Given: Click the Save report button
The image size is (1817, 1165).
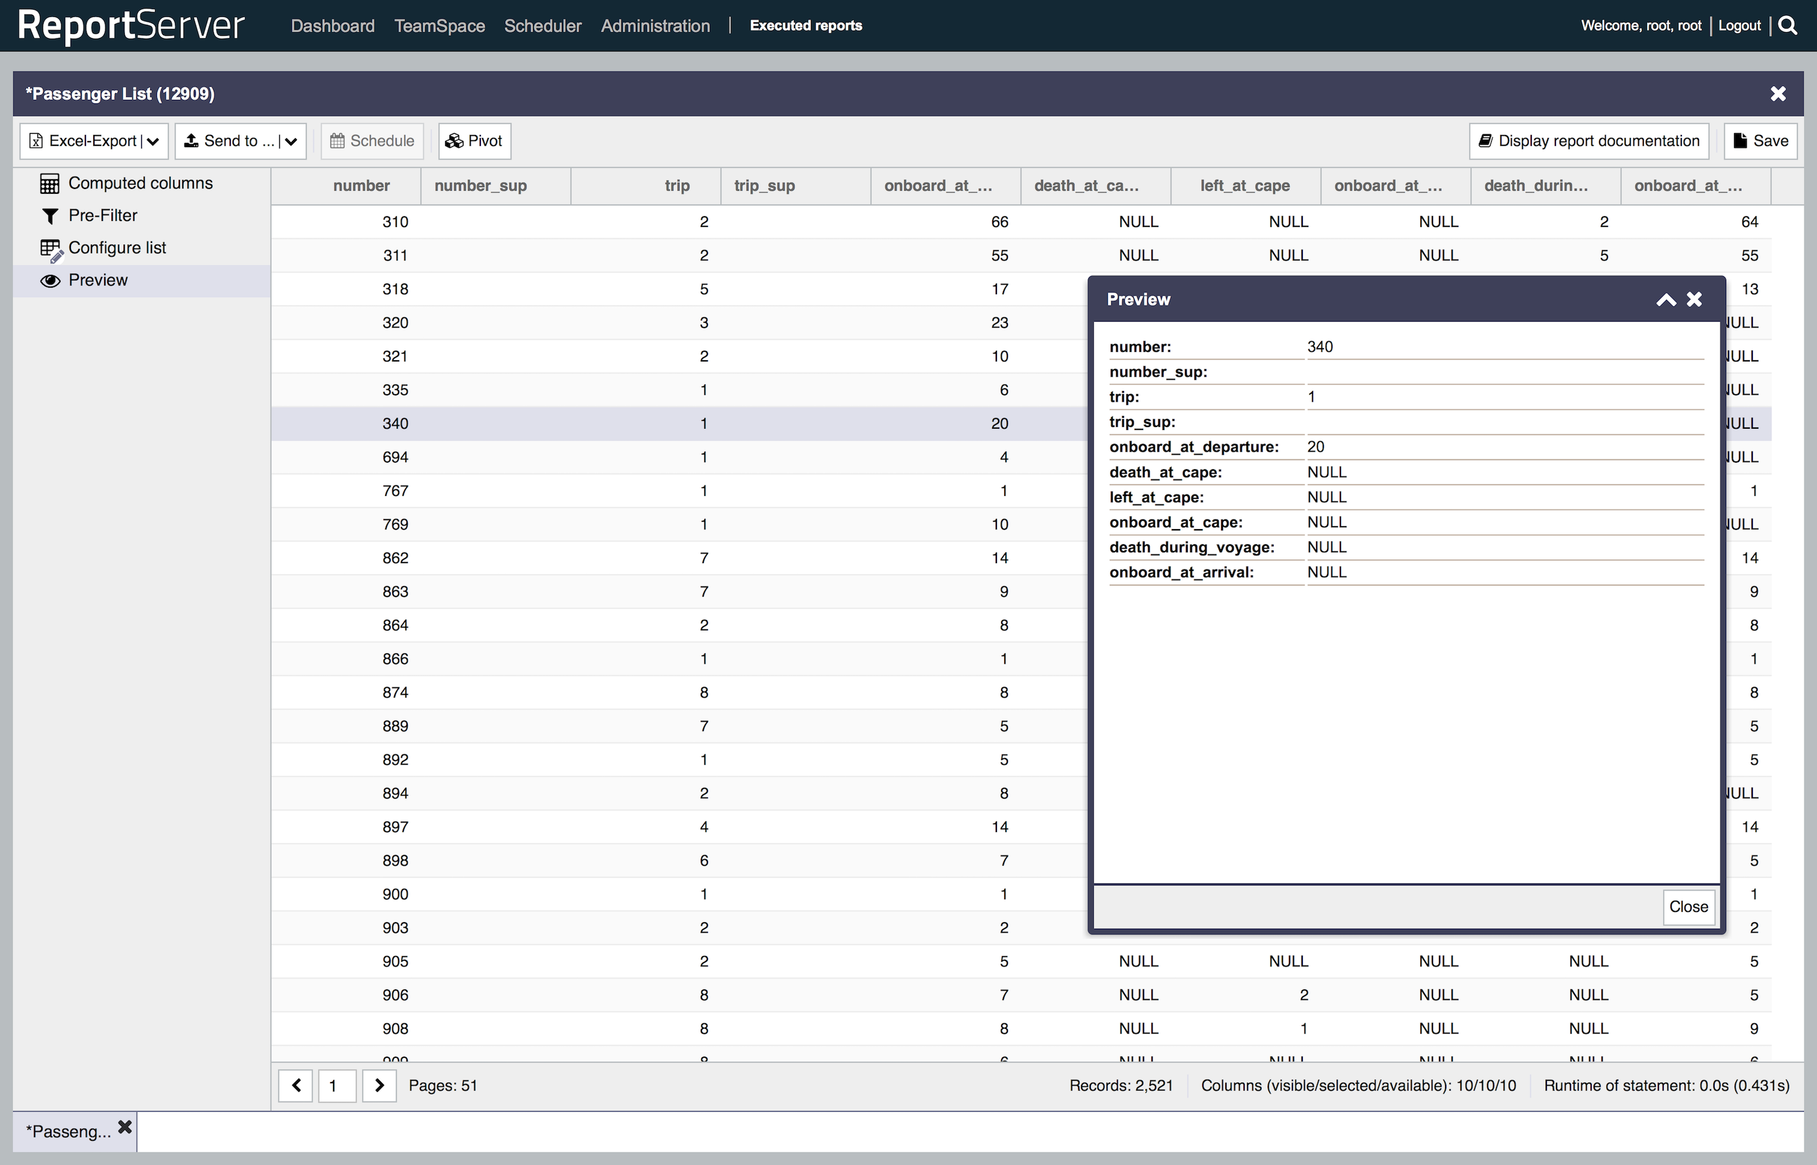Looking at the screenshot, I should pos(1760,142).
